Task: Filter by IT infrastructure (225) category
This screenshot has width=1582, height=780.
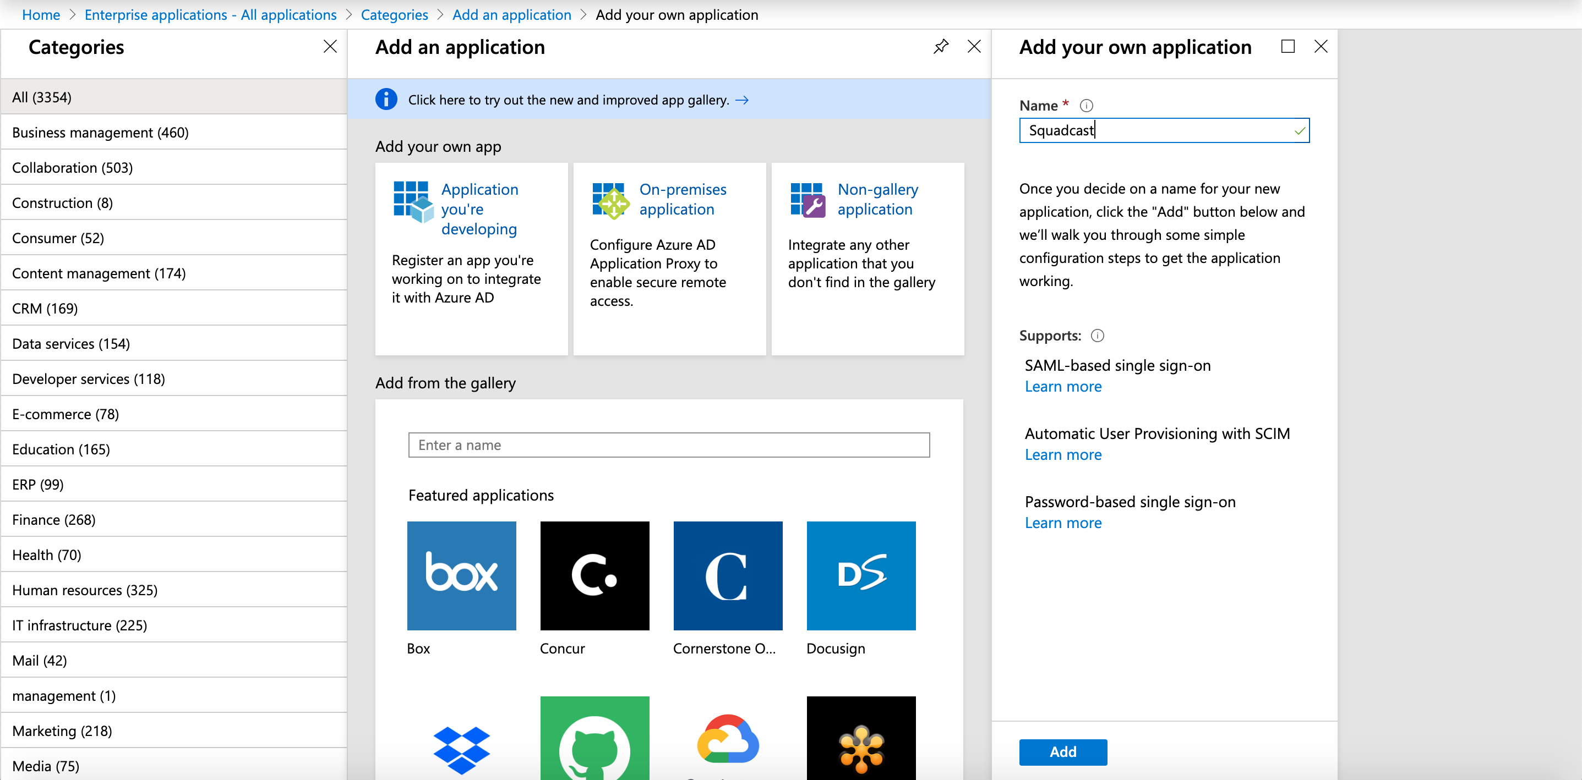Action: pos(79,625)
